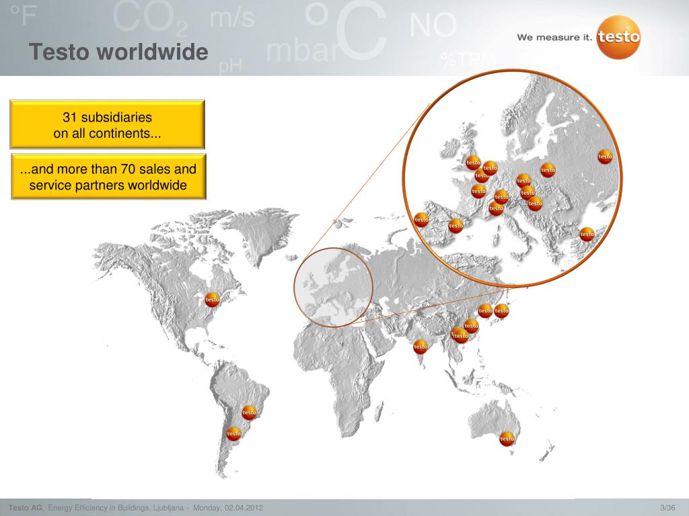This screenshot has width=689, height=516.
Task: Select the testo marker in Brazil
Action: click(249, 412)
